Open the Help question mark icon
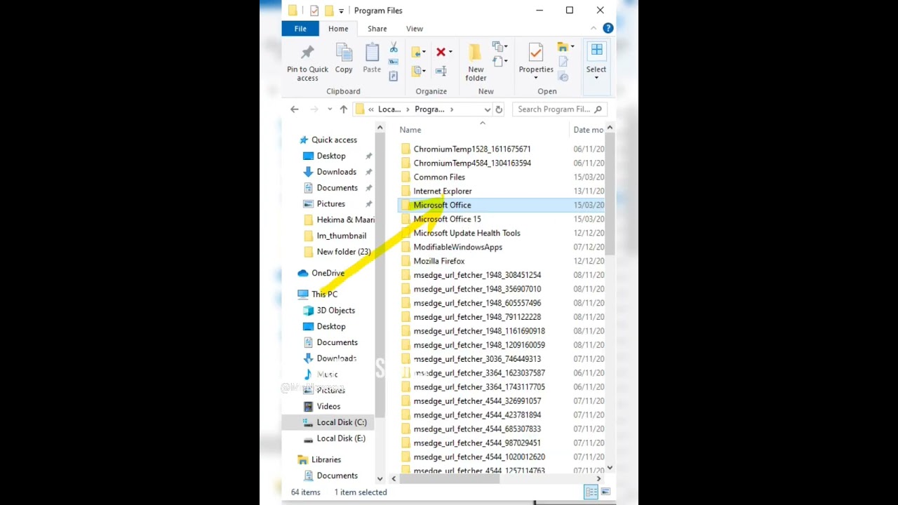 tap(608, 28)
